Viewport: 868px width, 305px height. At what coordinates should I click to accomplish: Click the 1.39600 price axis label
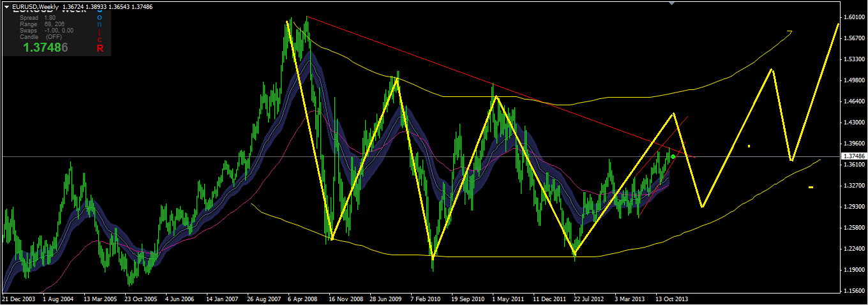pos(853,144)
